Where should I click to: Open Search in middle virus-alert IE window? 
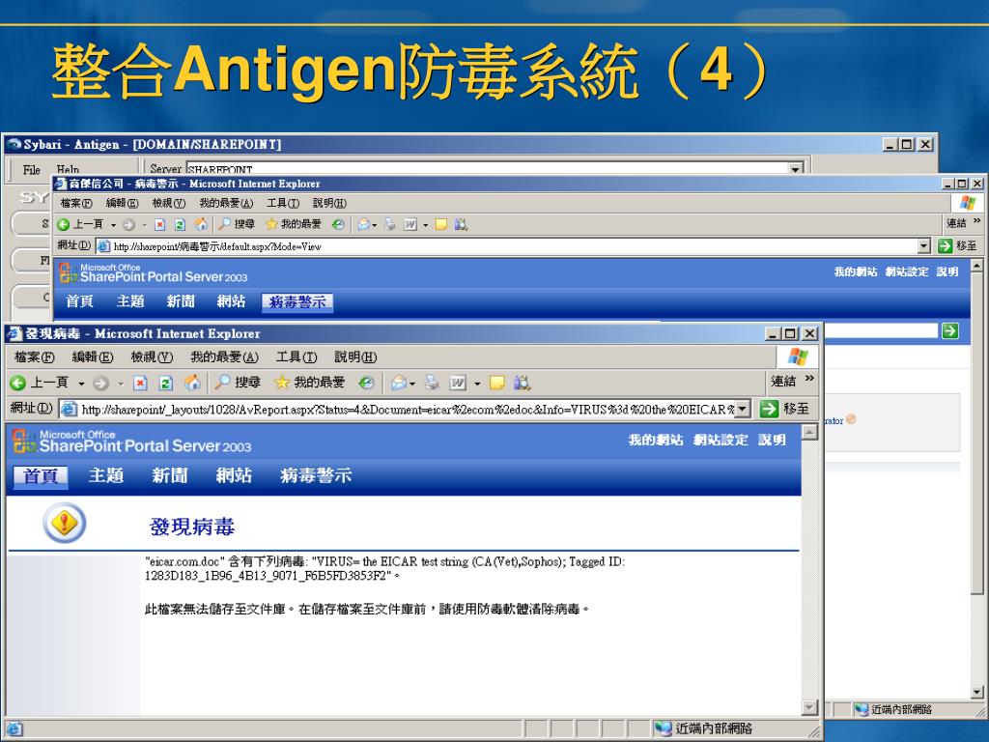tap(237, 224)
